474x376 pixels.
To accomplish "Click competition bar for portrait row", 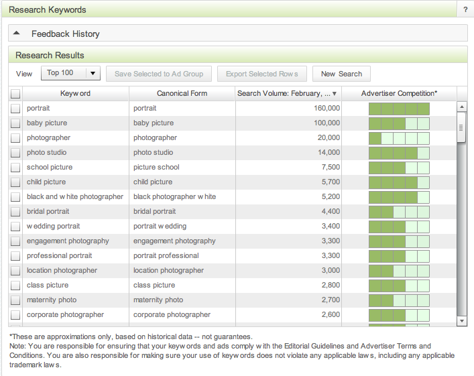I will click(399, 109).
